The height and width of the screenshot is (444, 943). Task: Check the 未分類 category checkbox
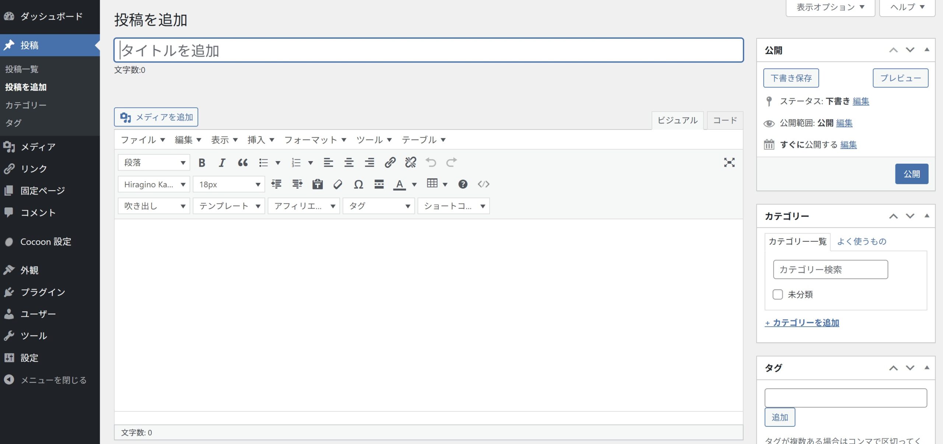[778, 294]
